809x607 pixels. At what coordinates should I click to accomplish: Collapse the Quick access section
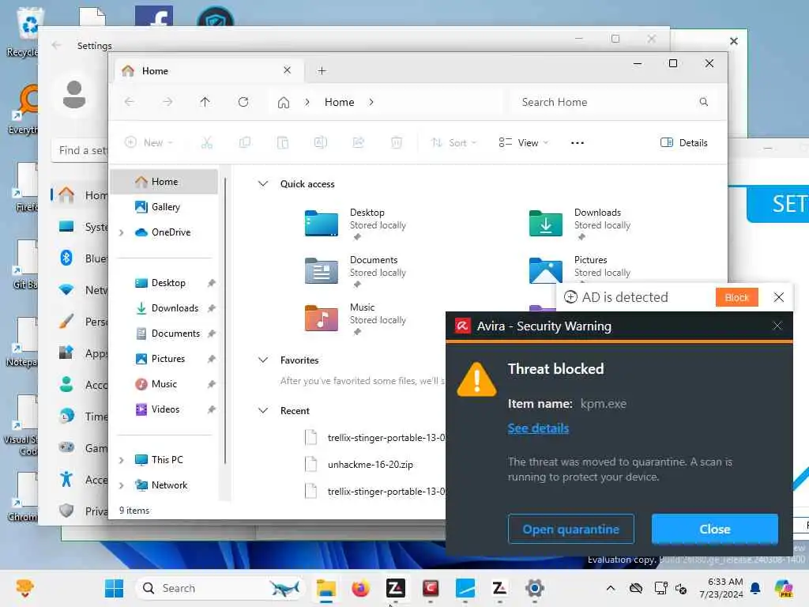pyautogui.click(x=263, y=183)
